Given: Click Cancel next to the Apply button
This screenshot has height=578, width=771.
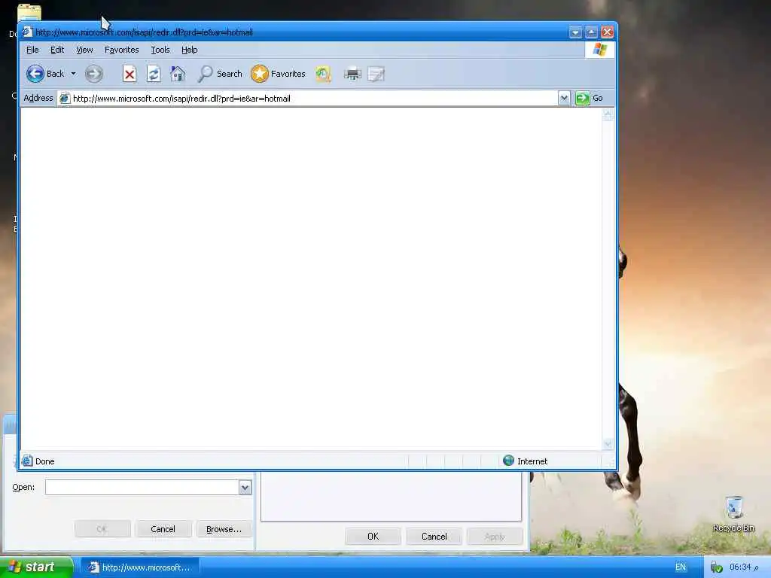Looking at the screenshot, I should coord(434,536).
